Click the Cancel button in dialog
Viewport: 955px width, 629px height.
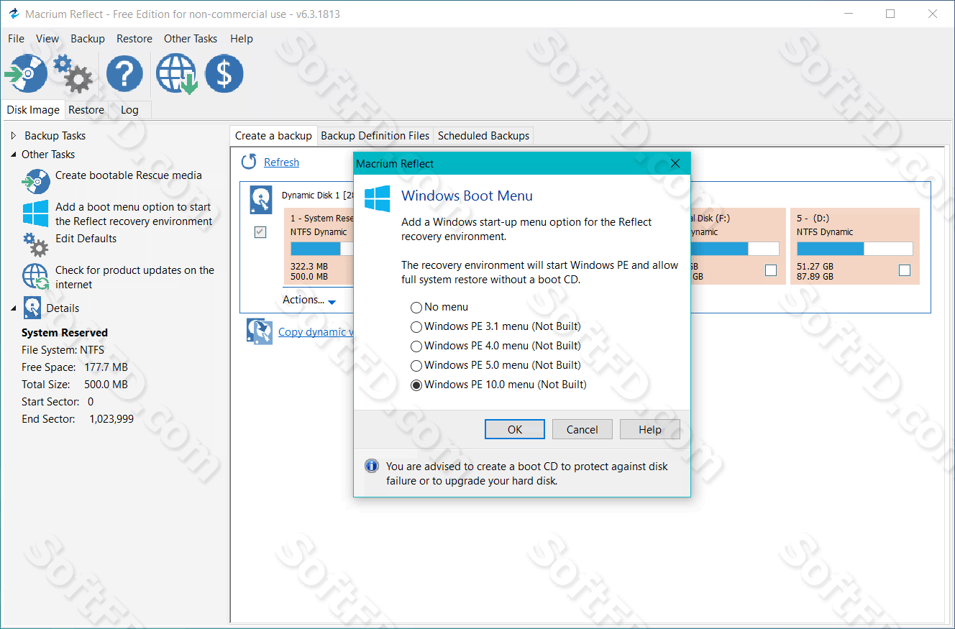click(582, 429)
